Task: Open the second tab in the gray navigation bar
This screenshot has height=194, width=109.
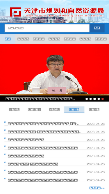Action: (x=23, y=39)
